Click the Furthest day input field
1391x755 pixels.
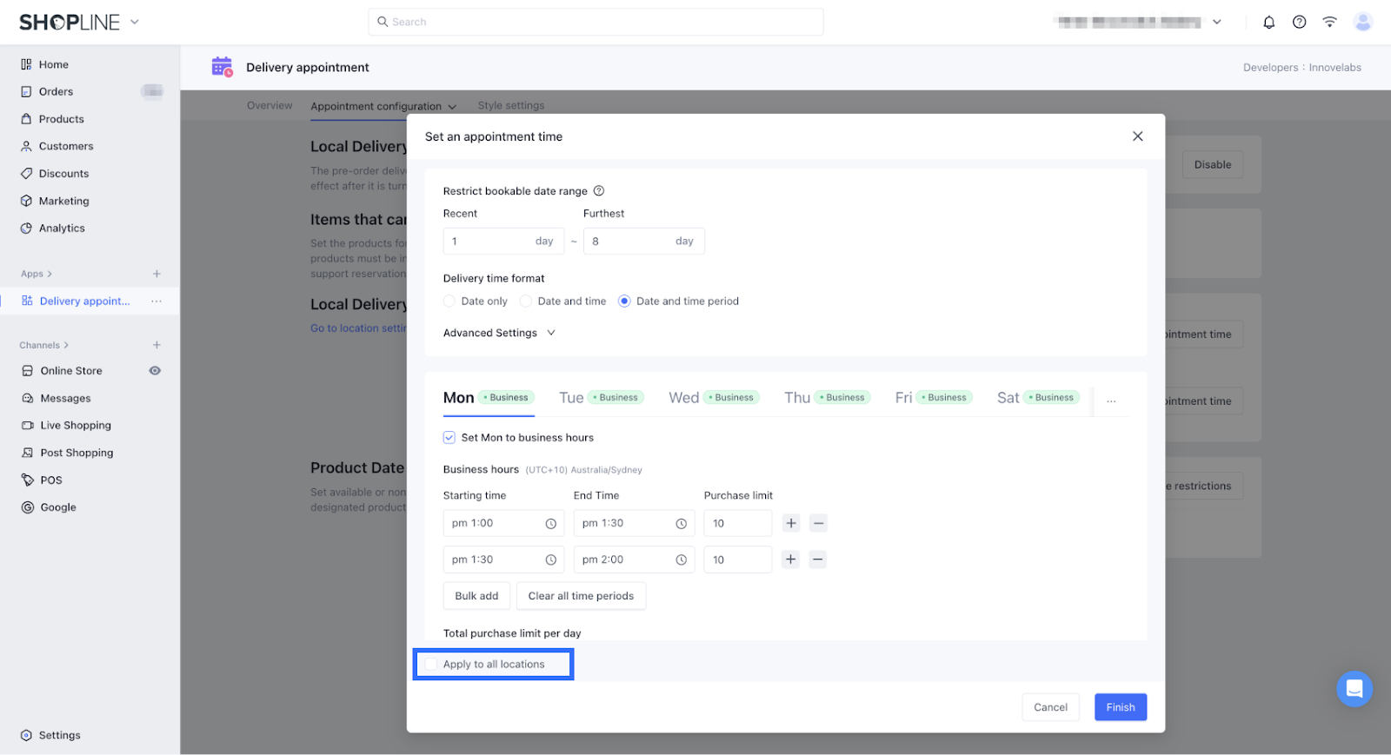point(630,242)
